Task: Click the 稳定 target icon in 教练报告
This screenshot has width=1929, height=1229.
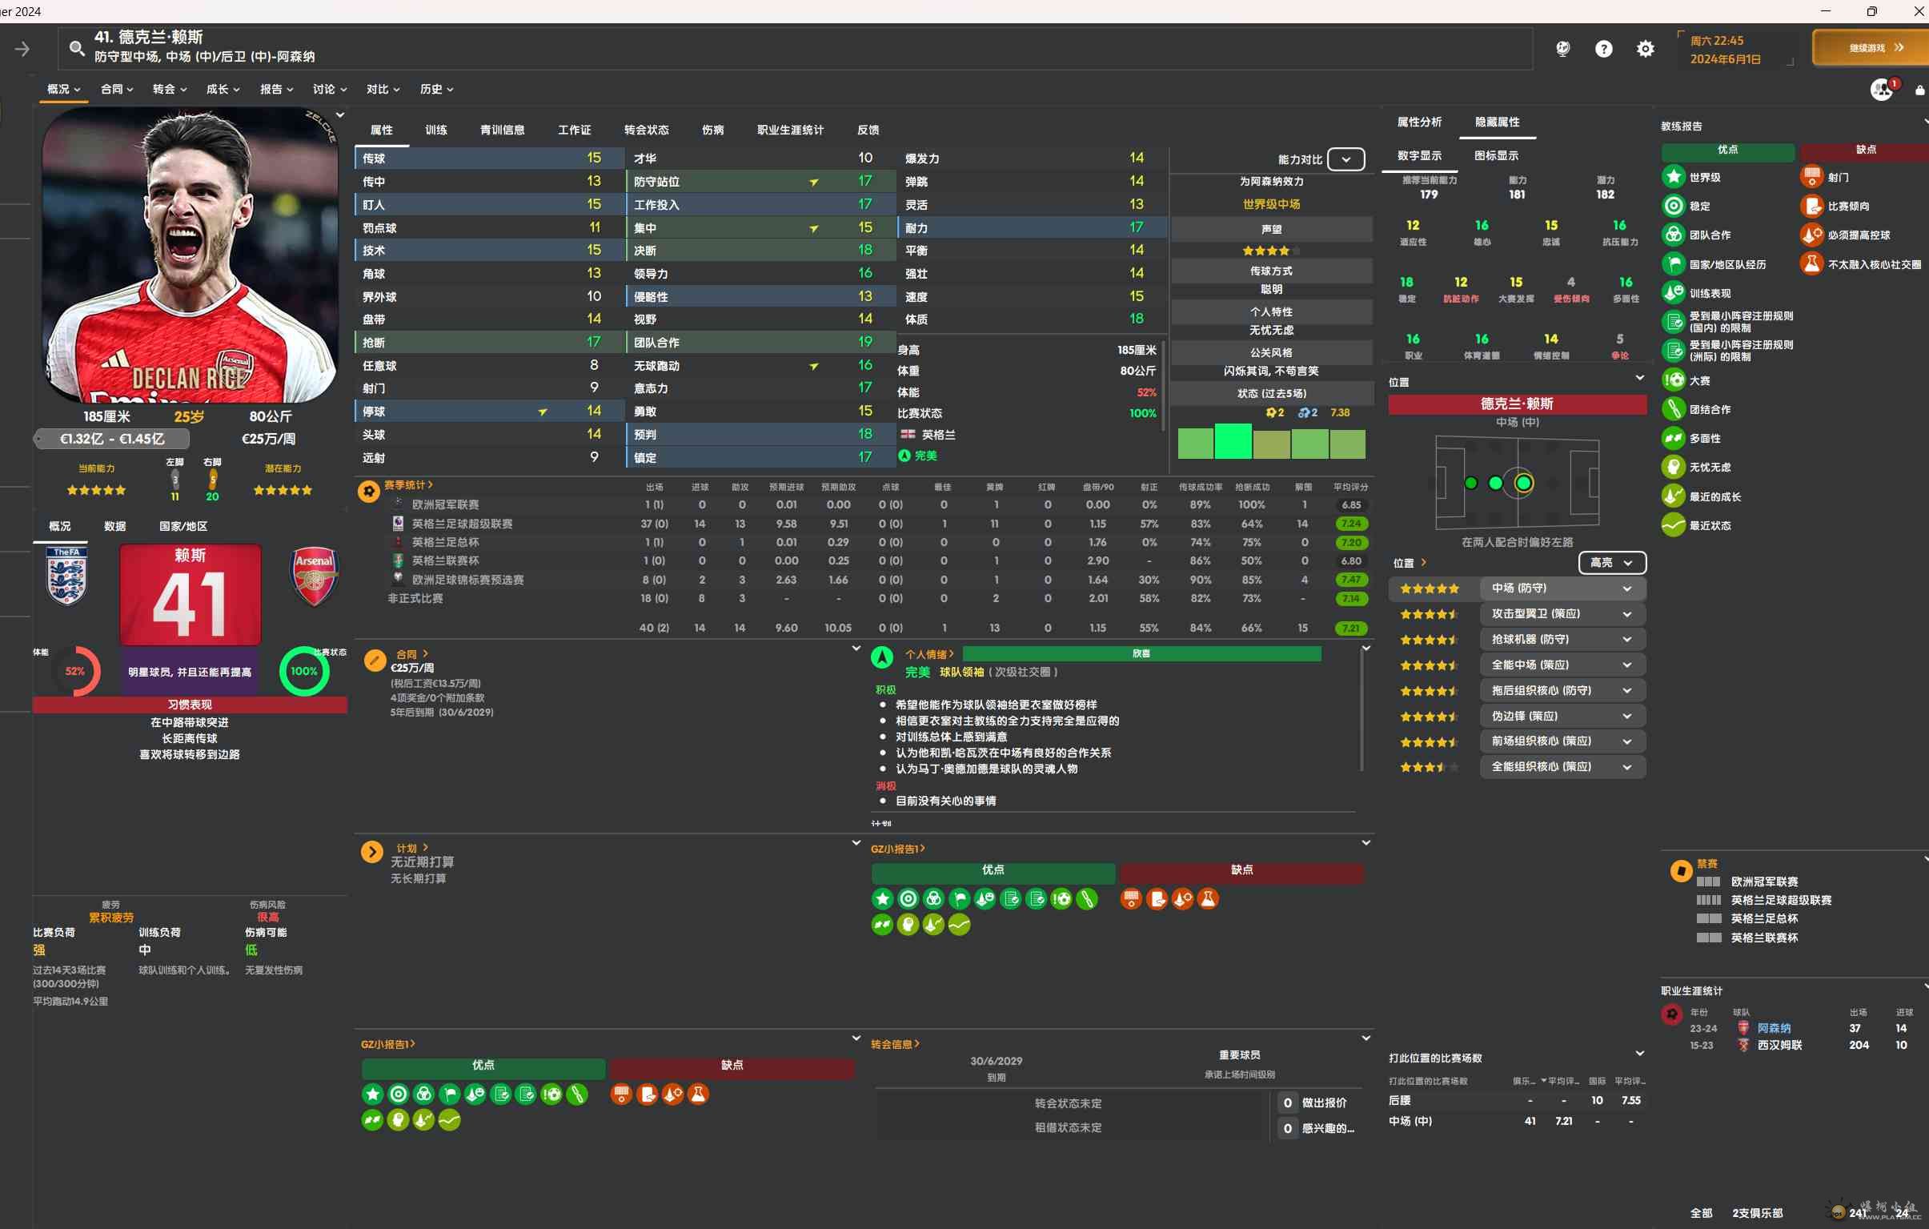Action: pyautogui.click(x=1674, y=206)
